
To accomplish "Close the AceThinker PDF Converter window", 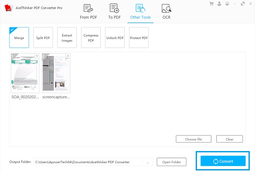I will pyautogui.click(x=251, y=3).
